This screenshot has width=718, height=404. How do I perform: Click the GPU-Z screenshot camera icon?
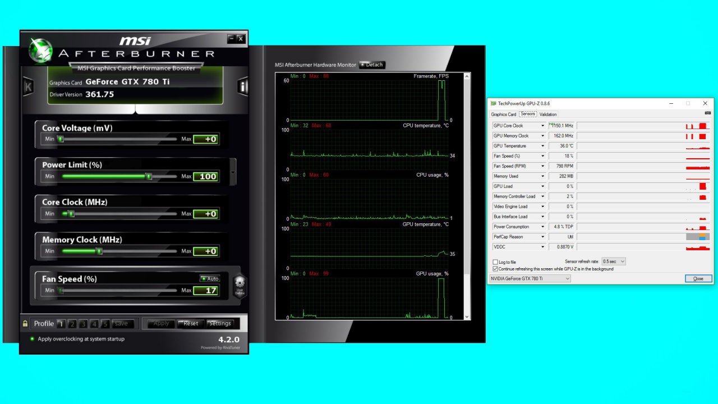707,113
